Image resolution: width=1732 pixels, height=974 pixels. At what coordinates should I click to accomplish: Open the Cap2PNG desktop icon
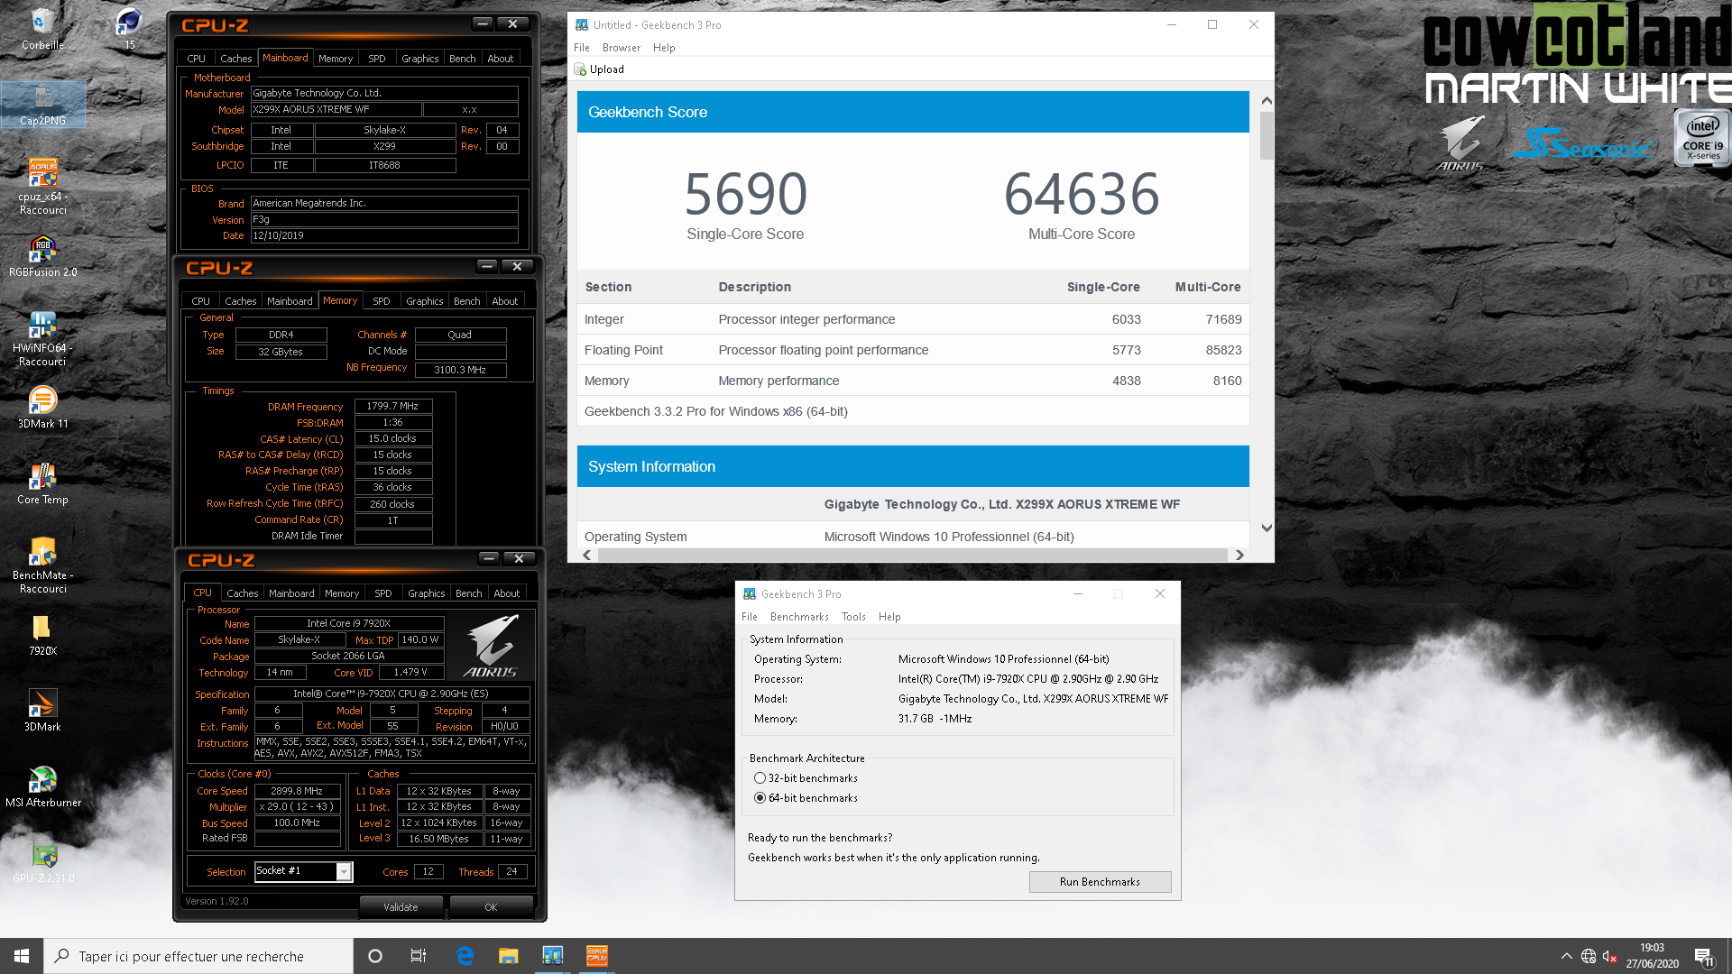42,104
